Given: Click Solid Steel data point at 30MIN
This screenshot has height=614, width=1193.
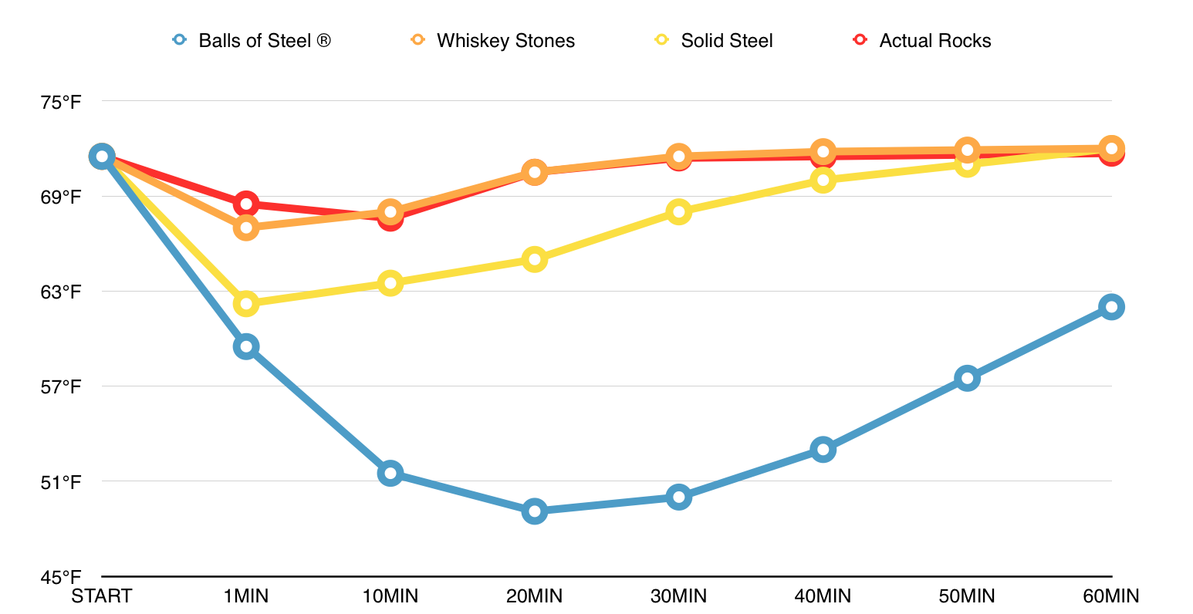Looking at the screenshot, I should click(x=678, y=212).
